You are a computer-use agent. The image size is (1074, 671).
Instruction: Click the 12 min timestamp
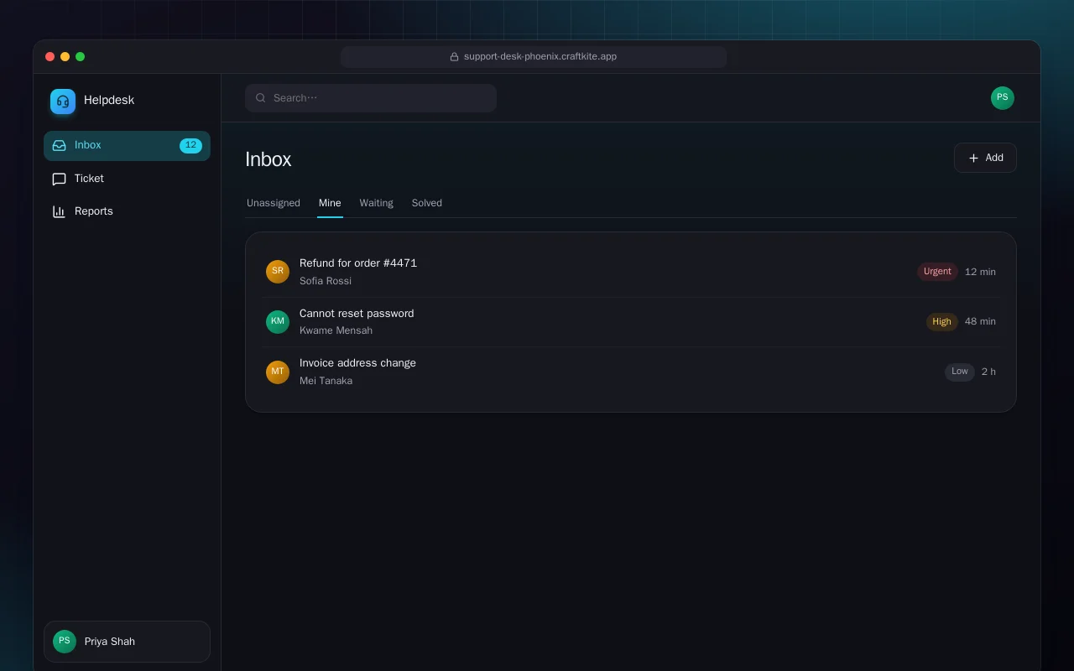click(980, 272)
